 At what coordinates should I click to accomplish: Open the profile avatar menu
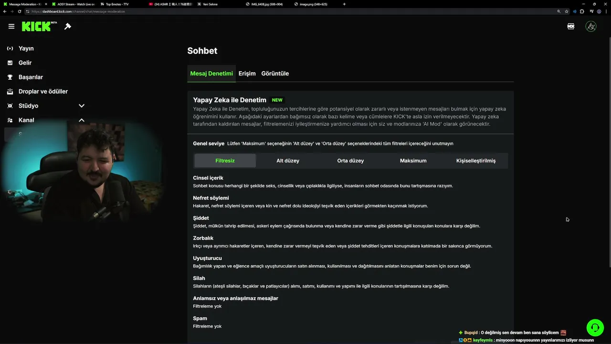591,26
